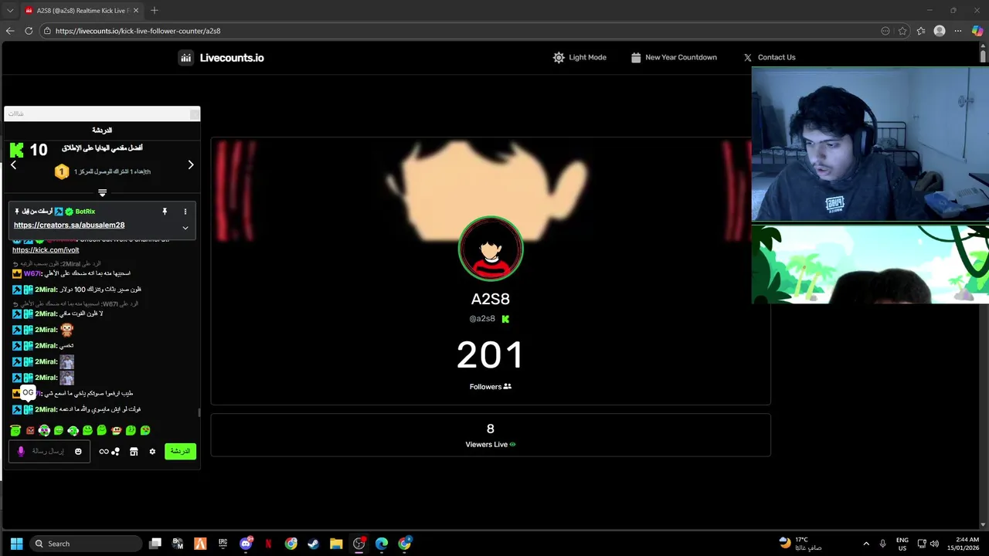Launch the Copilot sidebar

tap(977, 31)
